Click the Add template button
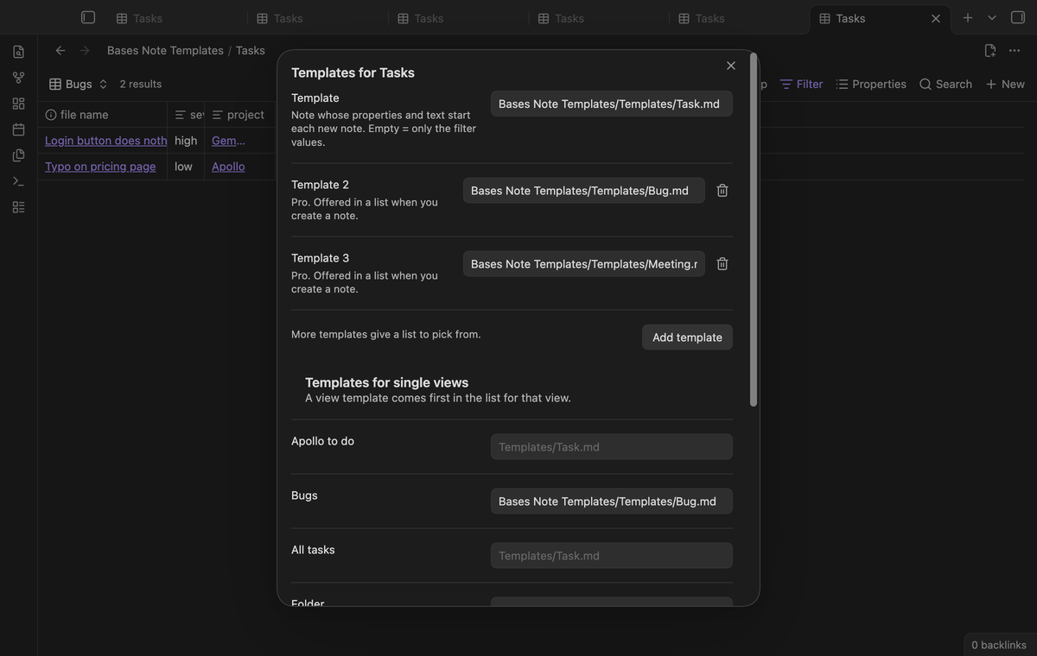1037x656 pixels. (x=687, y=337)
